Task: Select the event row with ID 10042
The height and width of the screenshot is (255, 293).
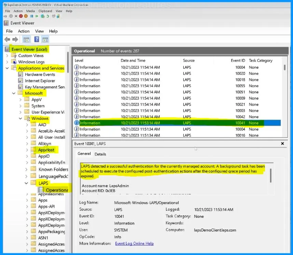Action: 177,117
